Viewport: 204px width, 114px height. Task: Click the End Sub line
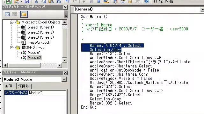coord(89,107)
